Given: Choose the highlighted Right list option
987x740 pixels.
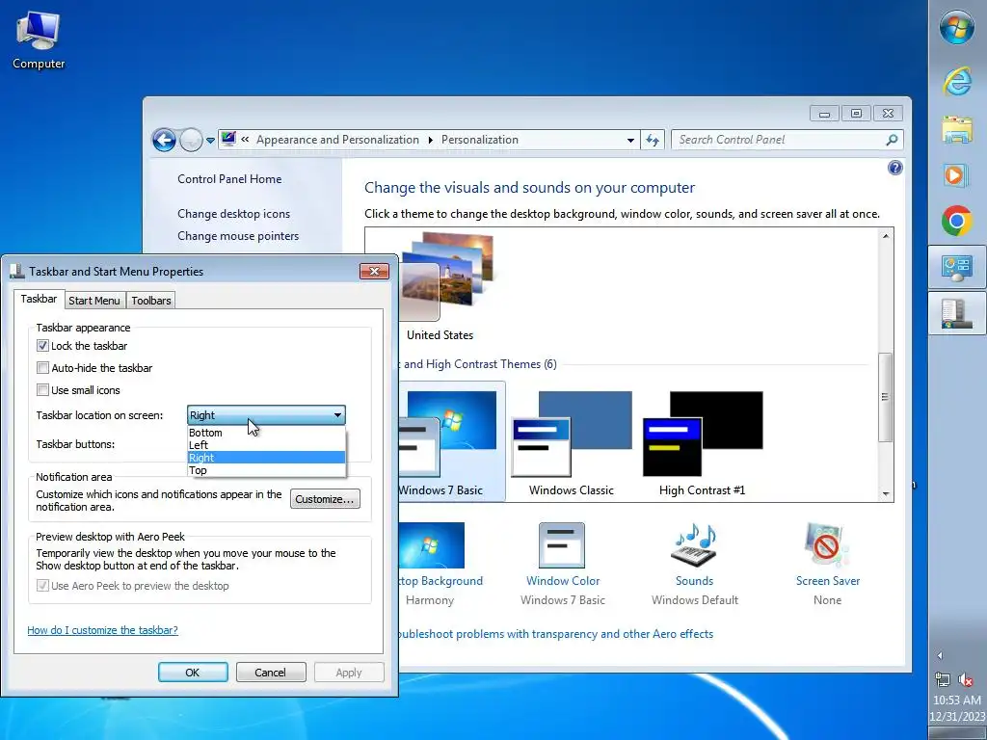Looking at the screenshot, I should 266,458.
